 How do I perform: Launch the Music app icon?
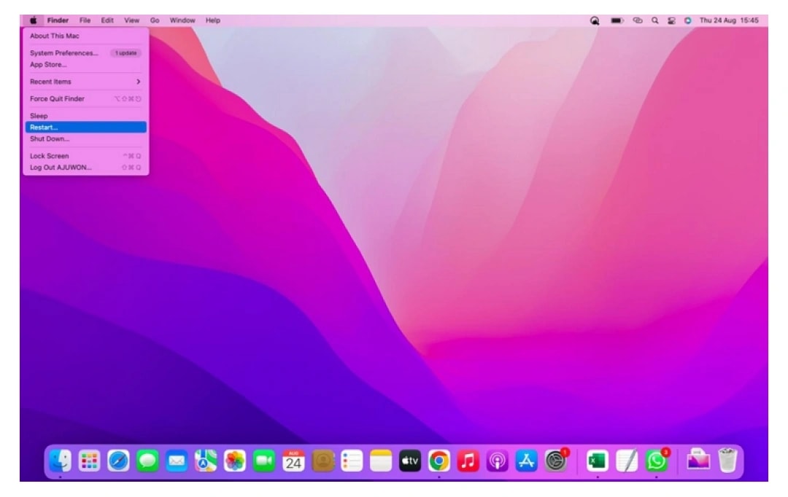pos(468,461)
